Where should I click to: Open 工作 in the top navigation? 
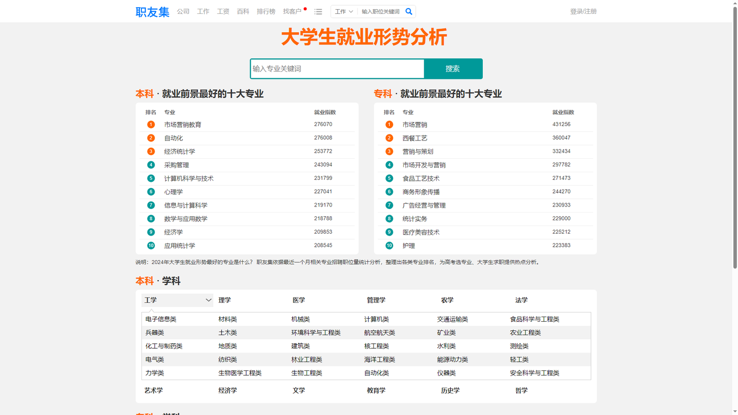click(x=203, y=11)
